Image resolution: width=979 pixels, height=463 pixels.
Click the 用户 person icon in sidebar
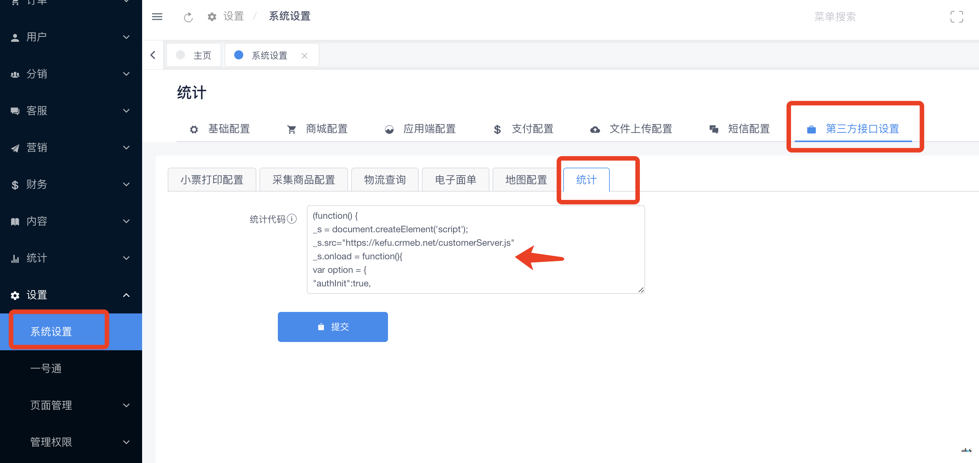point(15,37)
